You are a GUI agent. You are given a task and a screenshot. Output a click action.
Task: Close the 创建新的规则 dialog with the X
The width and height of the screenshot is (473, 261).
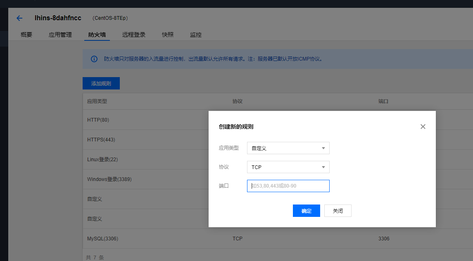pyautogui.click(x=423, y=127)
